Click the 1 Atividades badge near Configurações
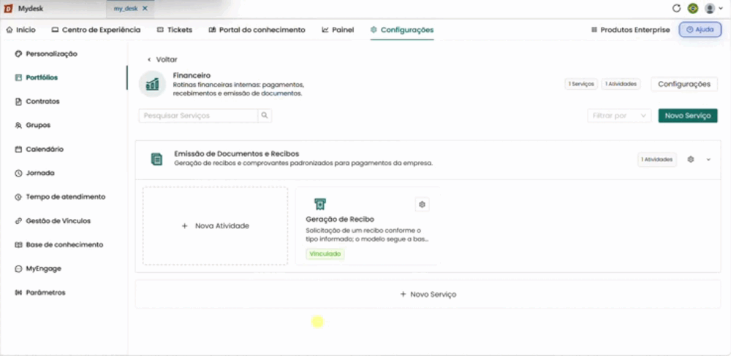The image size is (731, 356). pyautogui.click(x=621, y=84)
